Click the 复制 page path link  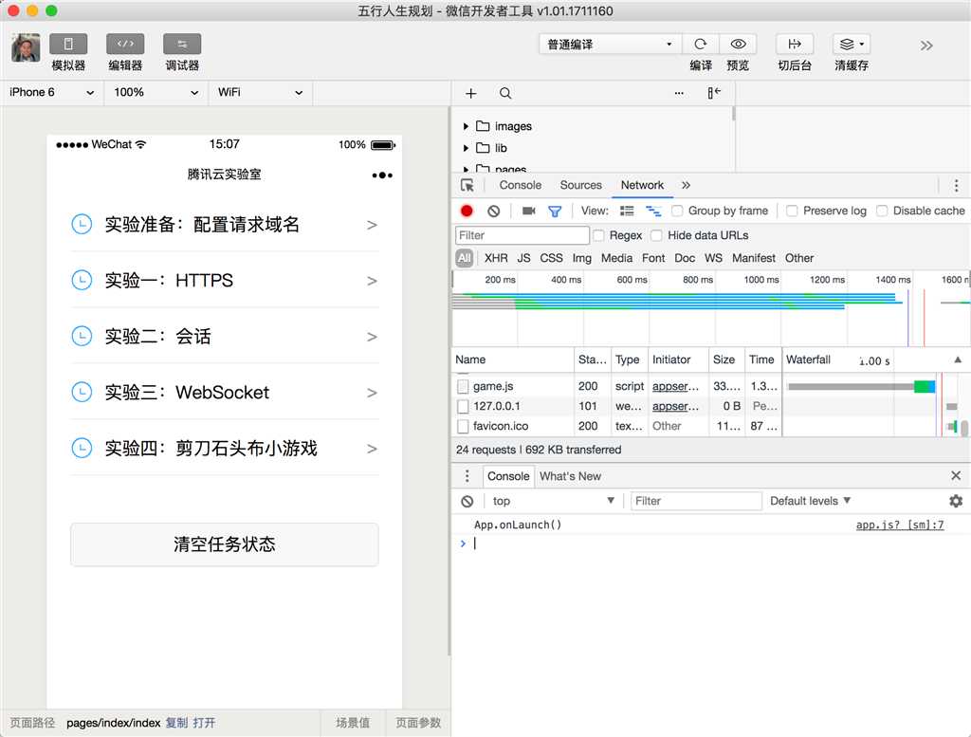[175, 723]
